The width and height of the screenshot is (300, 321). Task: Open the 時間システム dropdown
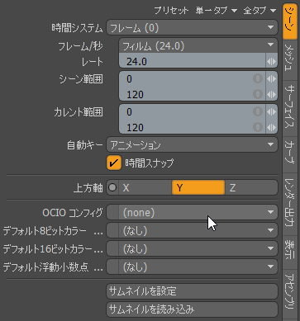[192, 28]
